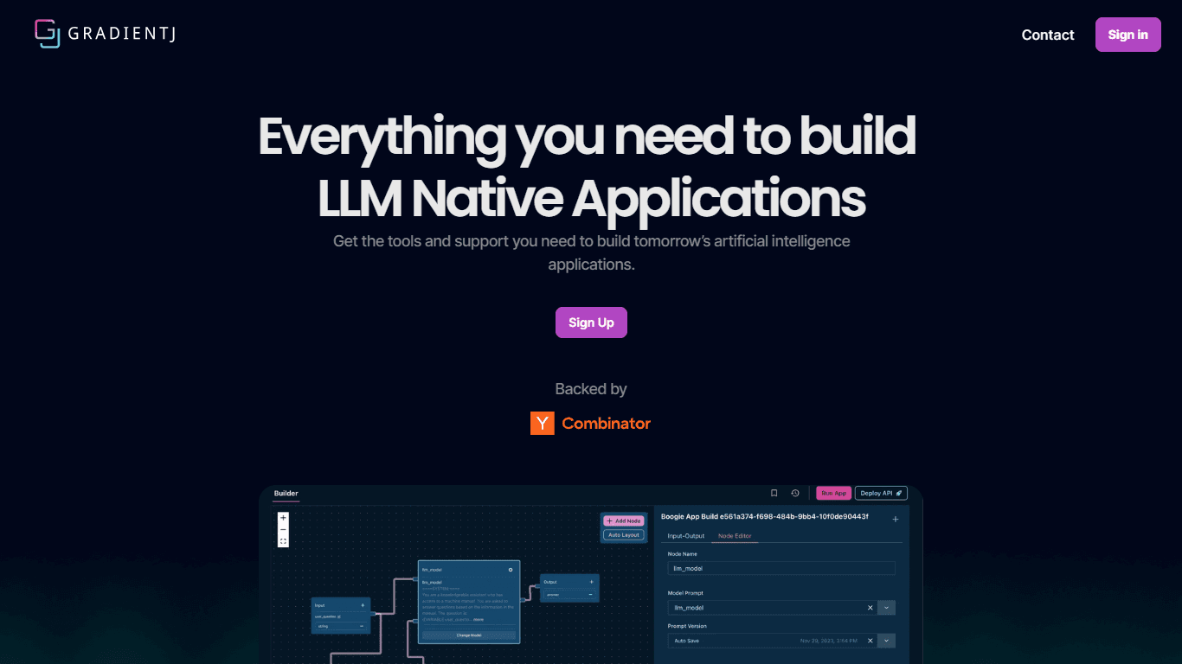Add a field on the Output node
This screenshot has height=664, width=1182.
(x=591, y=582)
